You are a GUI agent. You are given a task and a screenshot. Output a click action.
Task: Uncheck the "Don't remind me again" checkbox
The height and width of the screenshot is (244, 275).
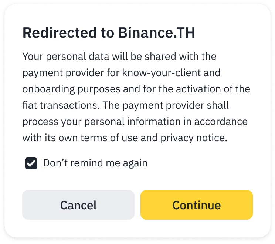31,163
